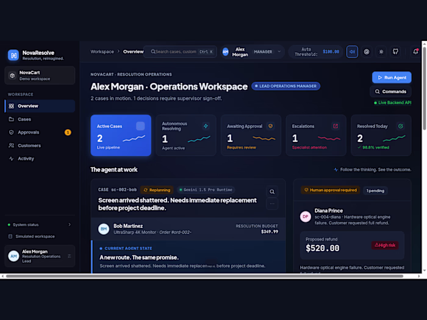Open the GitHub repository icon
The width and height of the screenshot is (427, 320).
click(x=395, y=51)
